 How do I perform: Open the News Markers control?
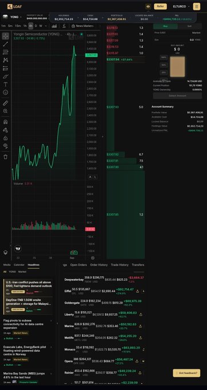pos(82,26)
